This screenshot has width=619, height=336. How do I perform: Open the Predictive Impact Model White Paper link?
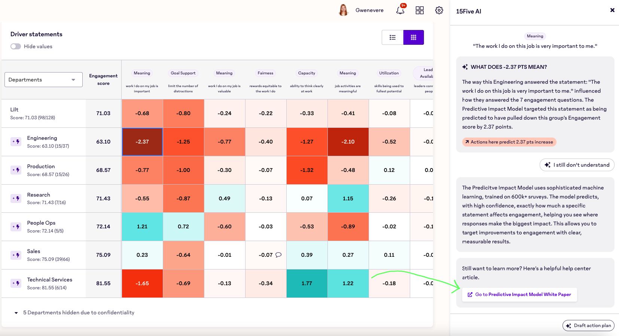(x=519, y=295)
